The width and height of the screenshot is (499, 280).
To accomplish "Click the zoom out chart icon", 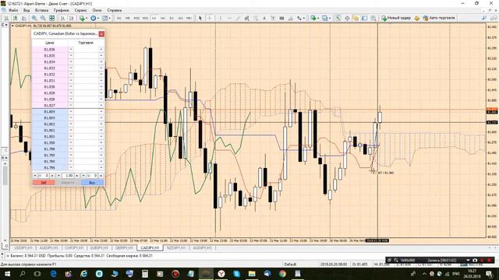I will coord(43,18).
